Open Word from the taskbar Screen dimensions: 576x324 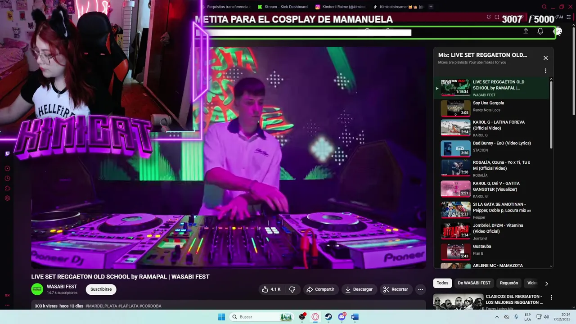click(x=355, y=317)
